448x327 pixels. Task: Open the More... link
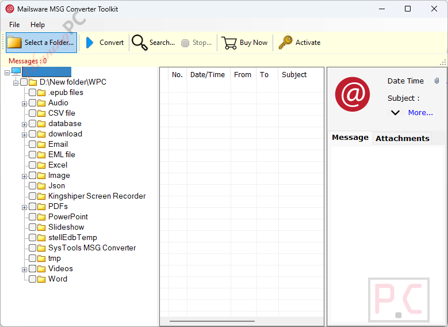(420, 113)
